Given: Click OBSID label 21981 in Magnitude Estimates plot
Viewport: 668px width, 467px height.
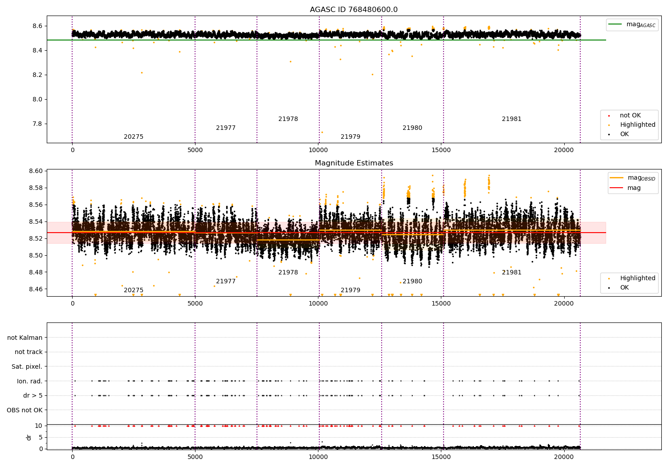Looking at the screenshot, I should pos(512,273).
